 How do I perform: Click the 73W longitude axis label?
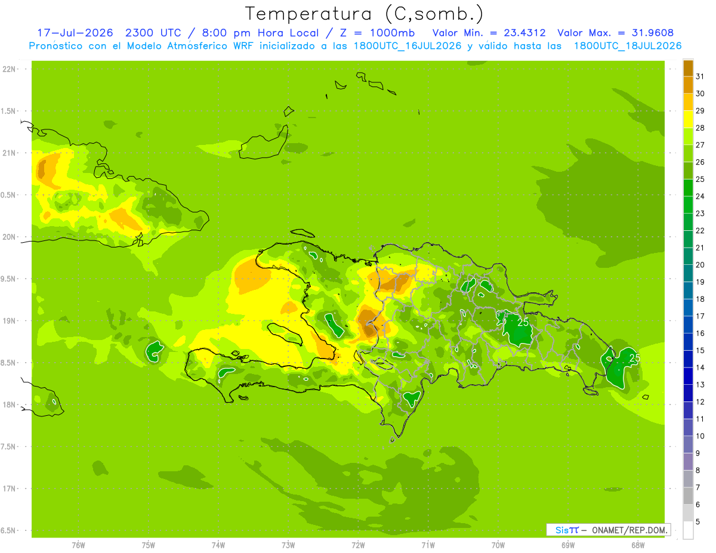coord(288,545)
